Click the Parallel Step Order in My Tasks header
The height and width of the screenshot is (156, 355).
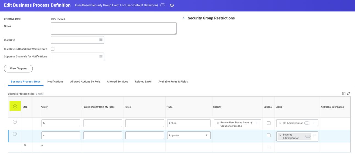pyautogui.click(x=98, y=107)
